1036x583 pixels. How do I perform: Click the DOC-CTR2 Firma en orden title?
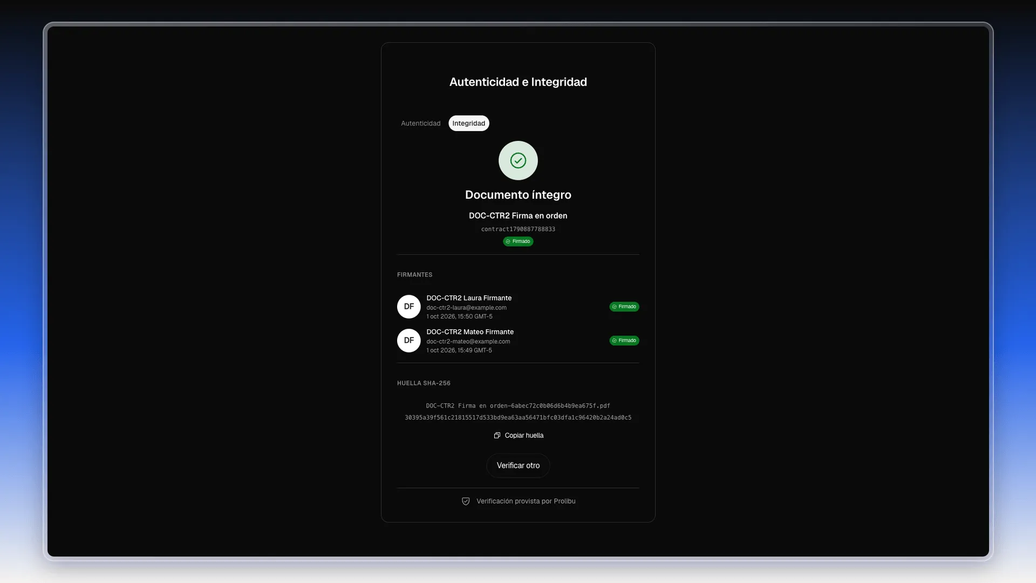pos(518,216)
